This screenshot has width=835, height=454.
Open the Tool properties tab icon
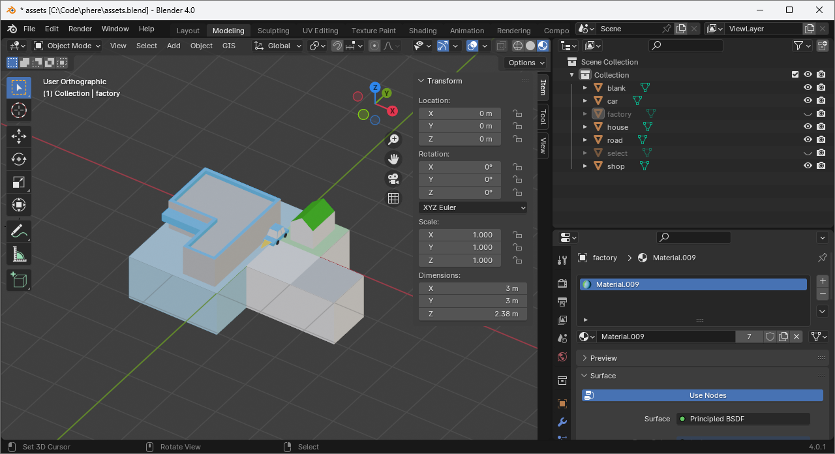[562, 260]
